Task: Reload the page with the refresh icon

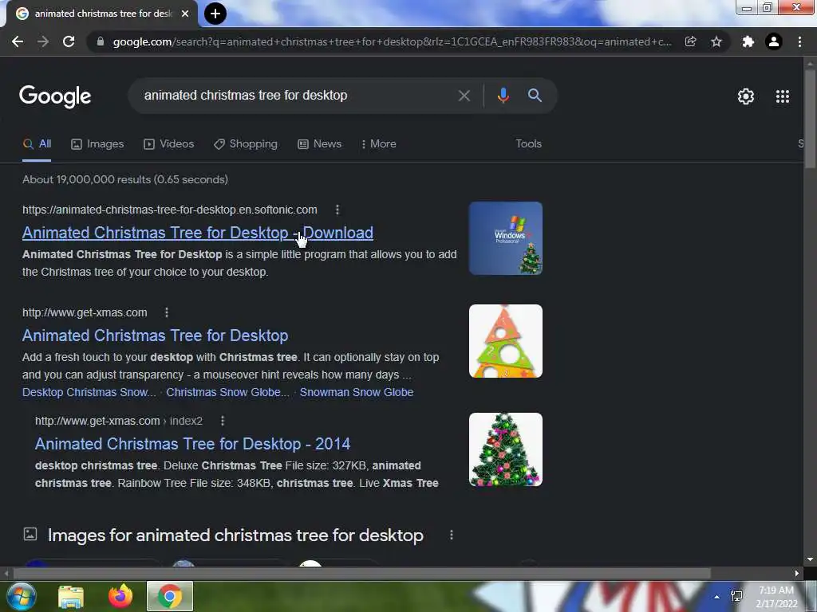Action: pyautogui.click(x=69, y=41)
